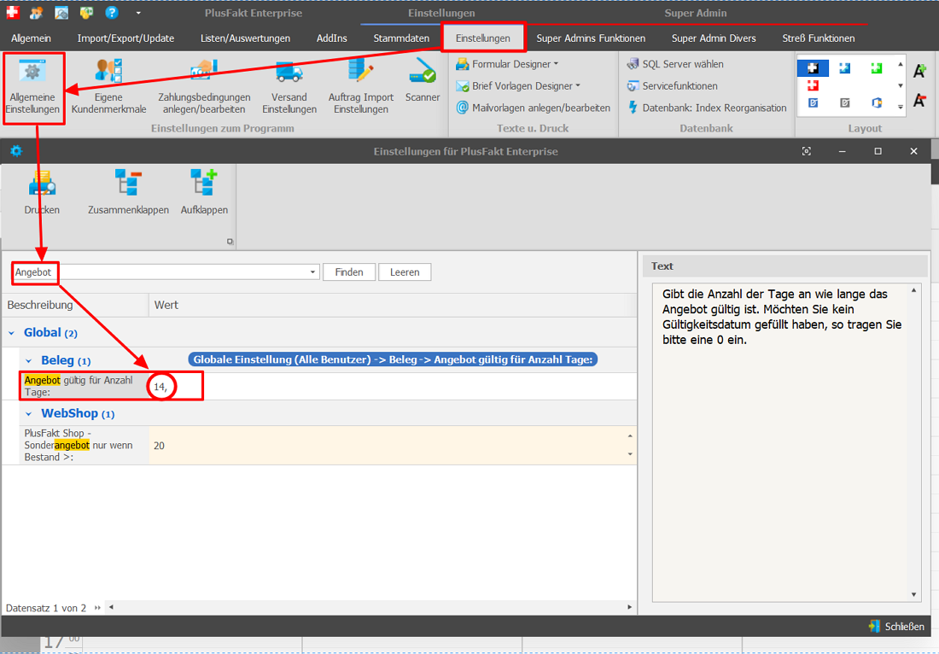Open SQL Server wählen
This screenshot has width=939, height=654.
[675, 64]
